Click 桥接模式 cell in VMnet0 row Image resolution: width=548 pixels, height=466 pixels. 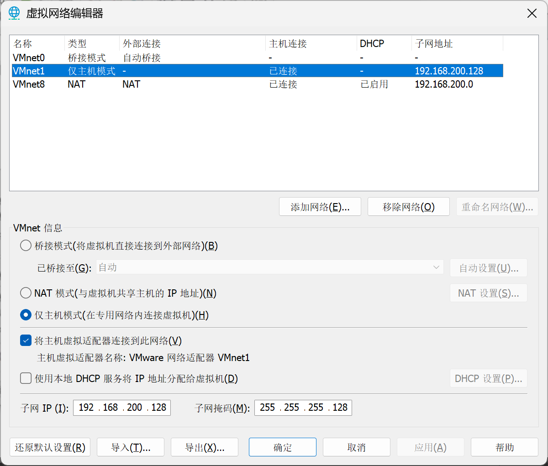click(87, 58)
